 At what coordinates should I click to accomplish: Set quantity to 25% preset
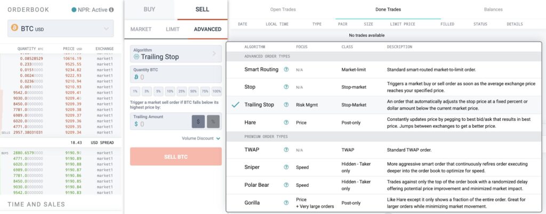click(181, 92)
